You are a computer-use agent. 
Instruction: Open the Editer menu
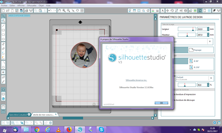12,6
